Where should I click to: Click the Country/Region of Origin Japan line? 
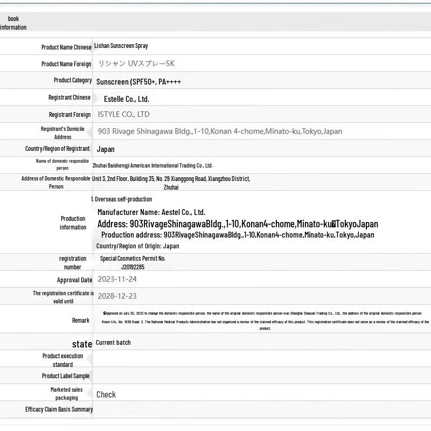[138, 246]
